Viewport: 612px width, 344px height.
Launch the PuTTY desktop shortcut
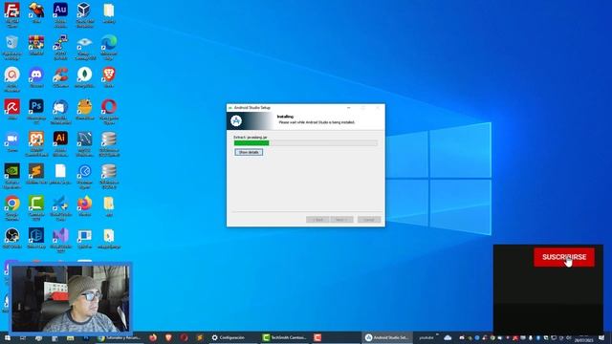click(x=60, y=42)
